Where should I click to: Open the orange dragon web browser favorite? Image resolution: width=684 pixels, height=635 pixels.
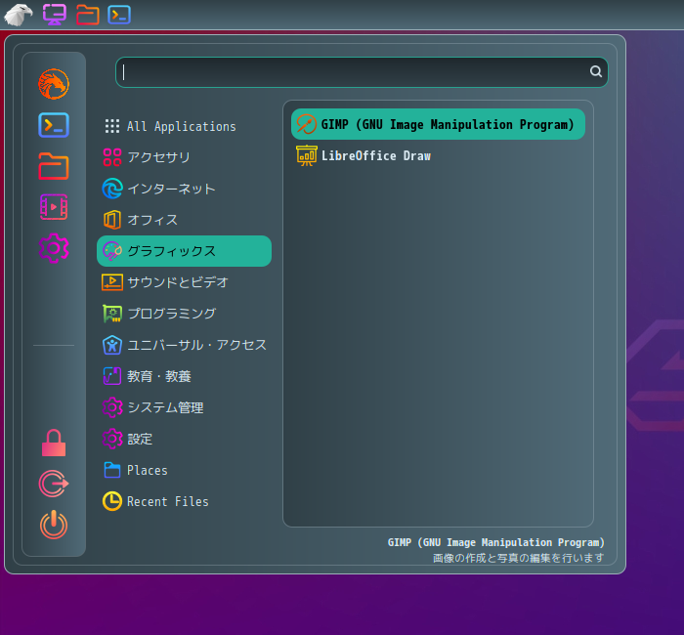click(54, 84)
